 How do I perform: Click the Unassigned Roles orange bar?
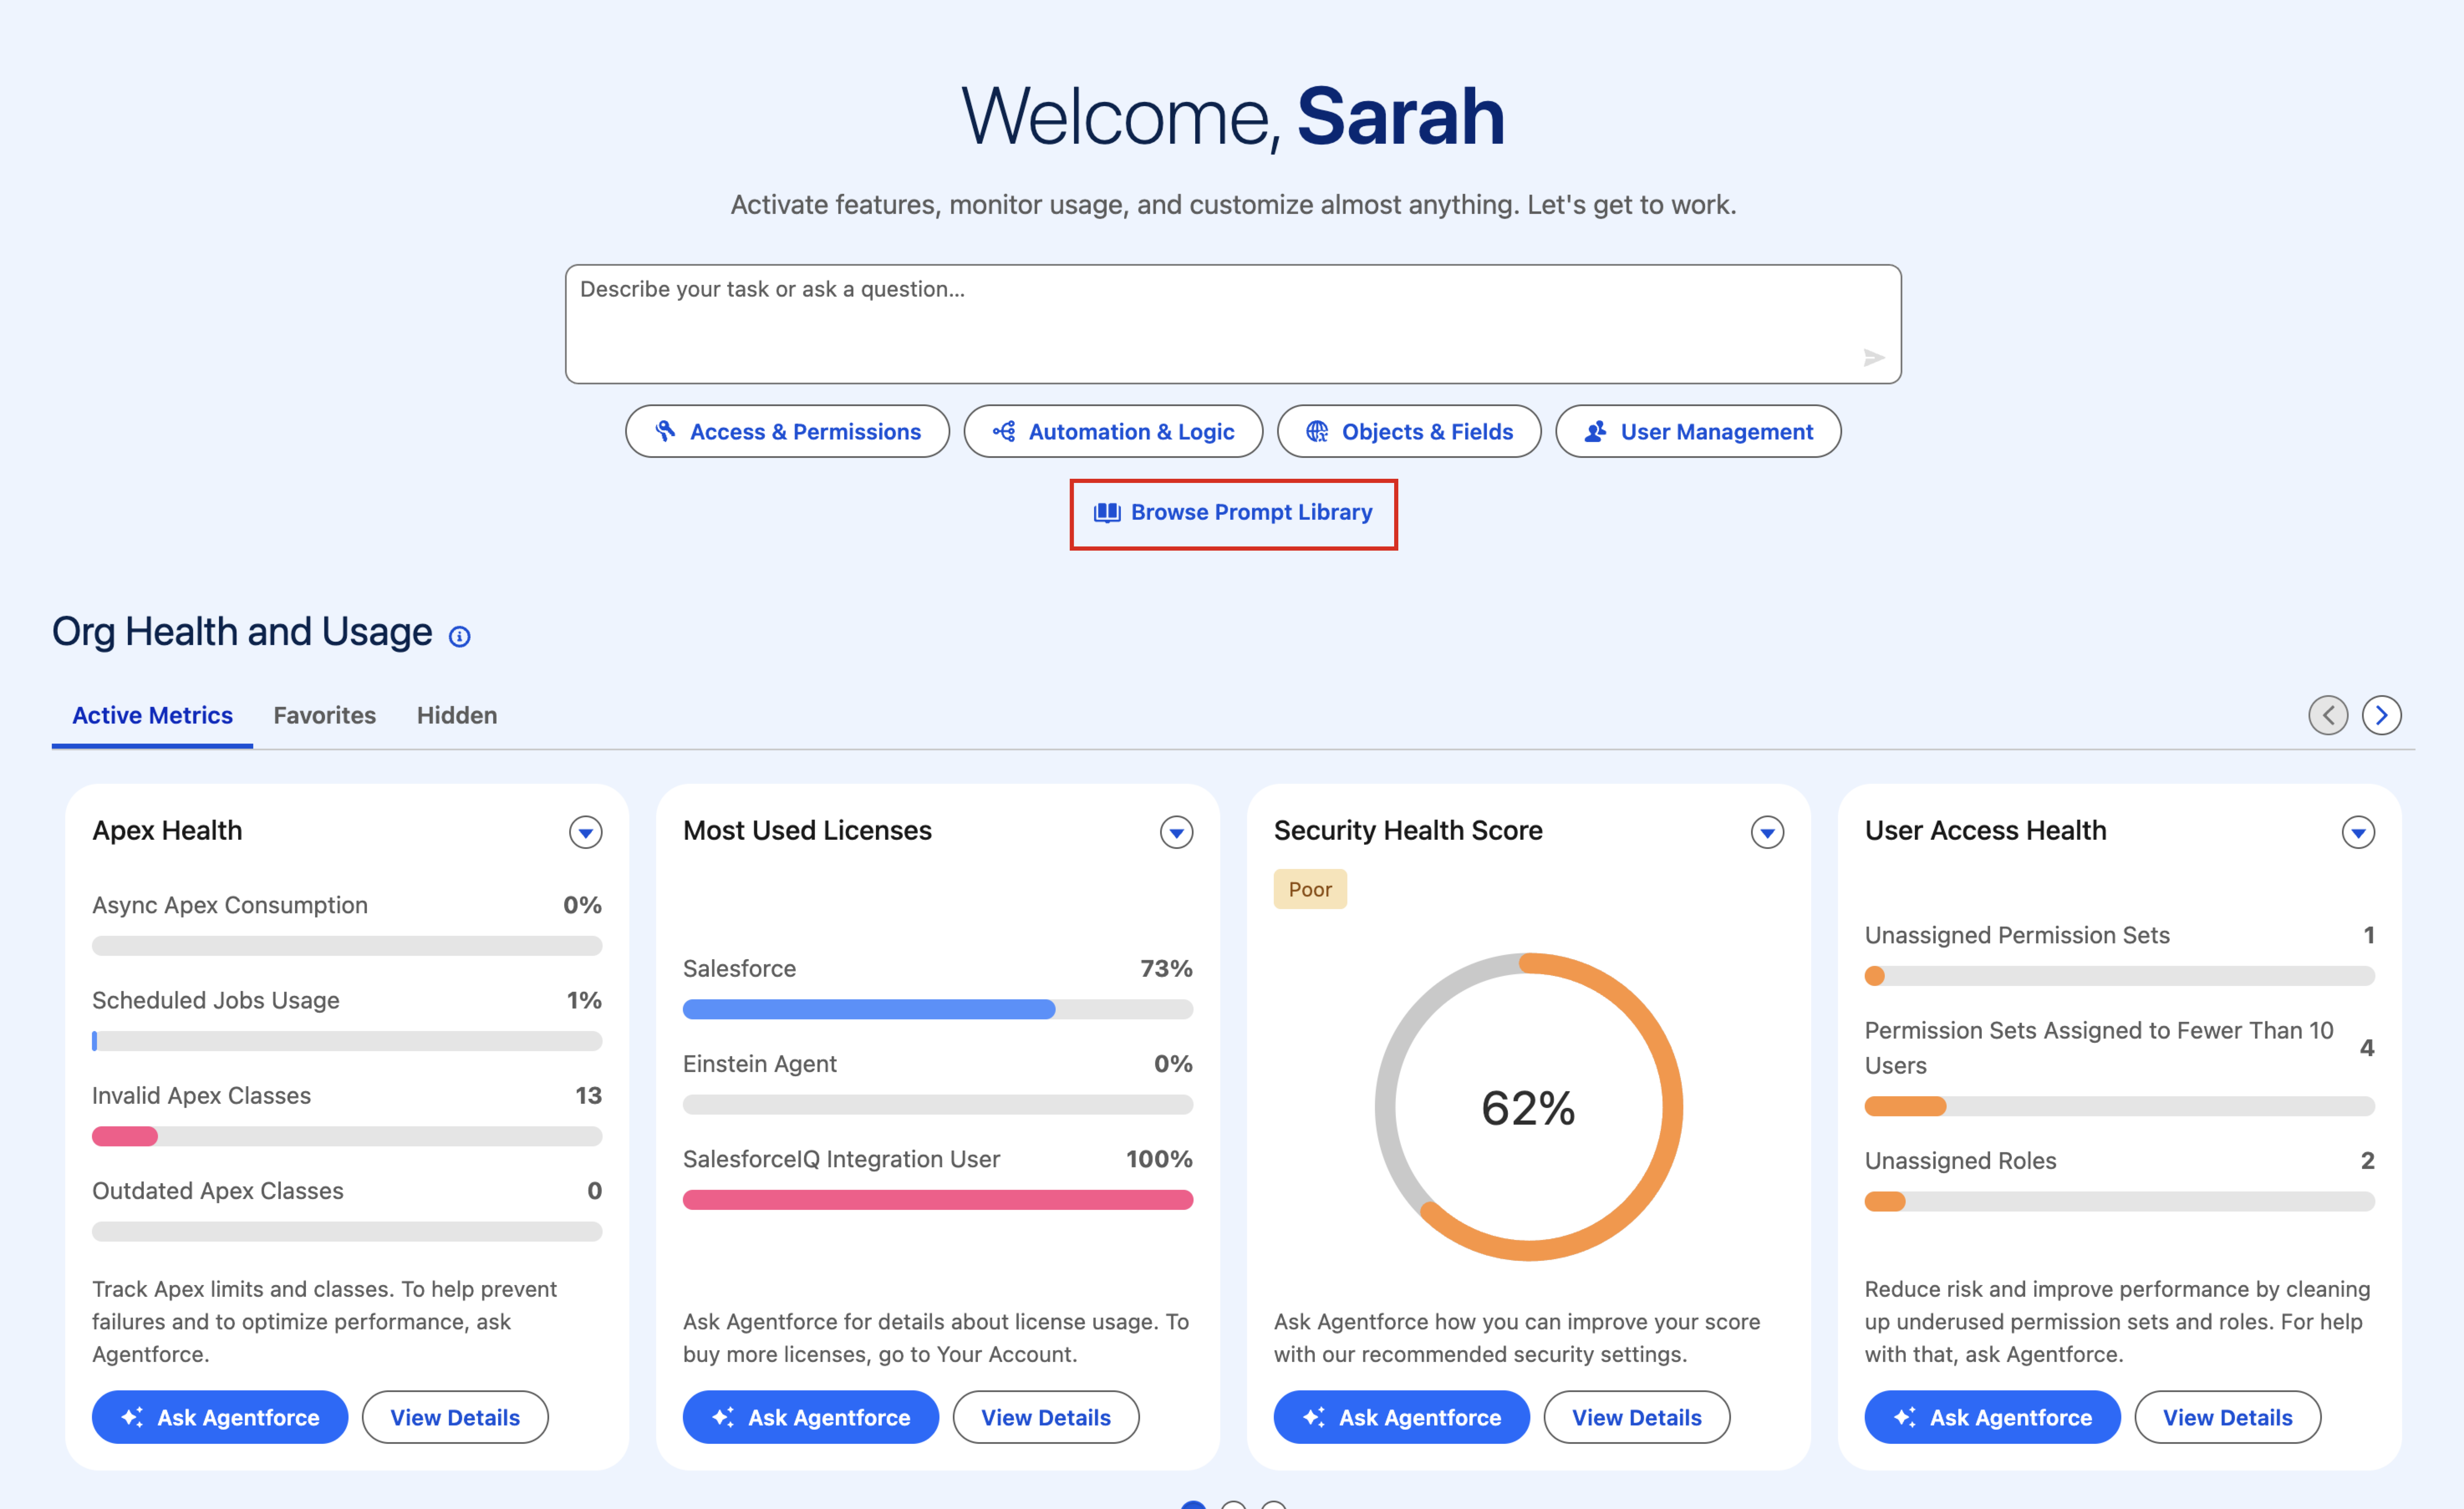tap(1885, 1201)
